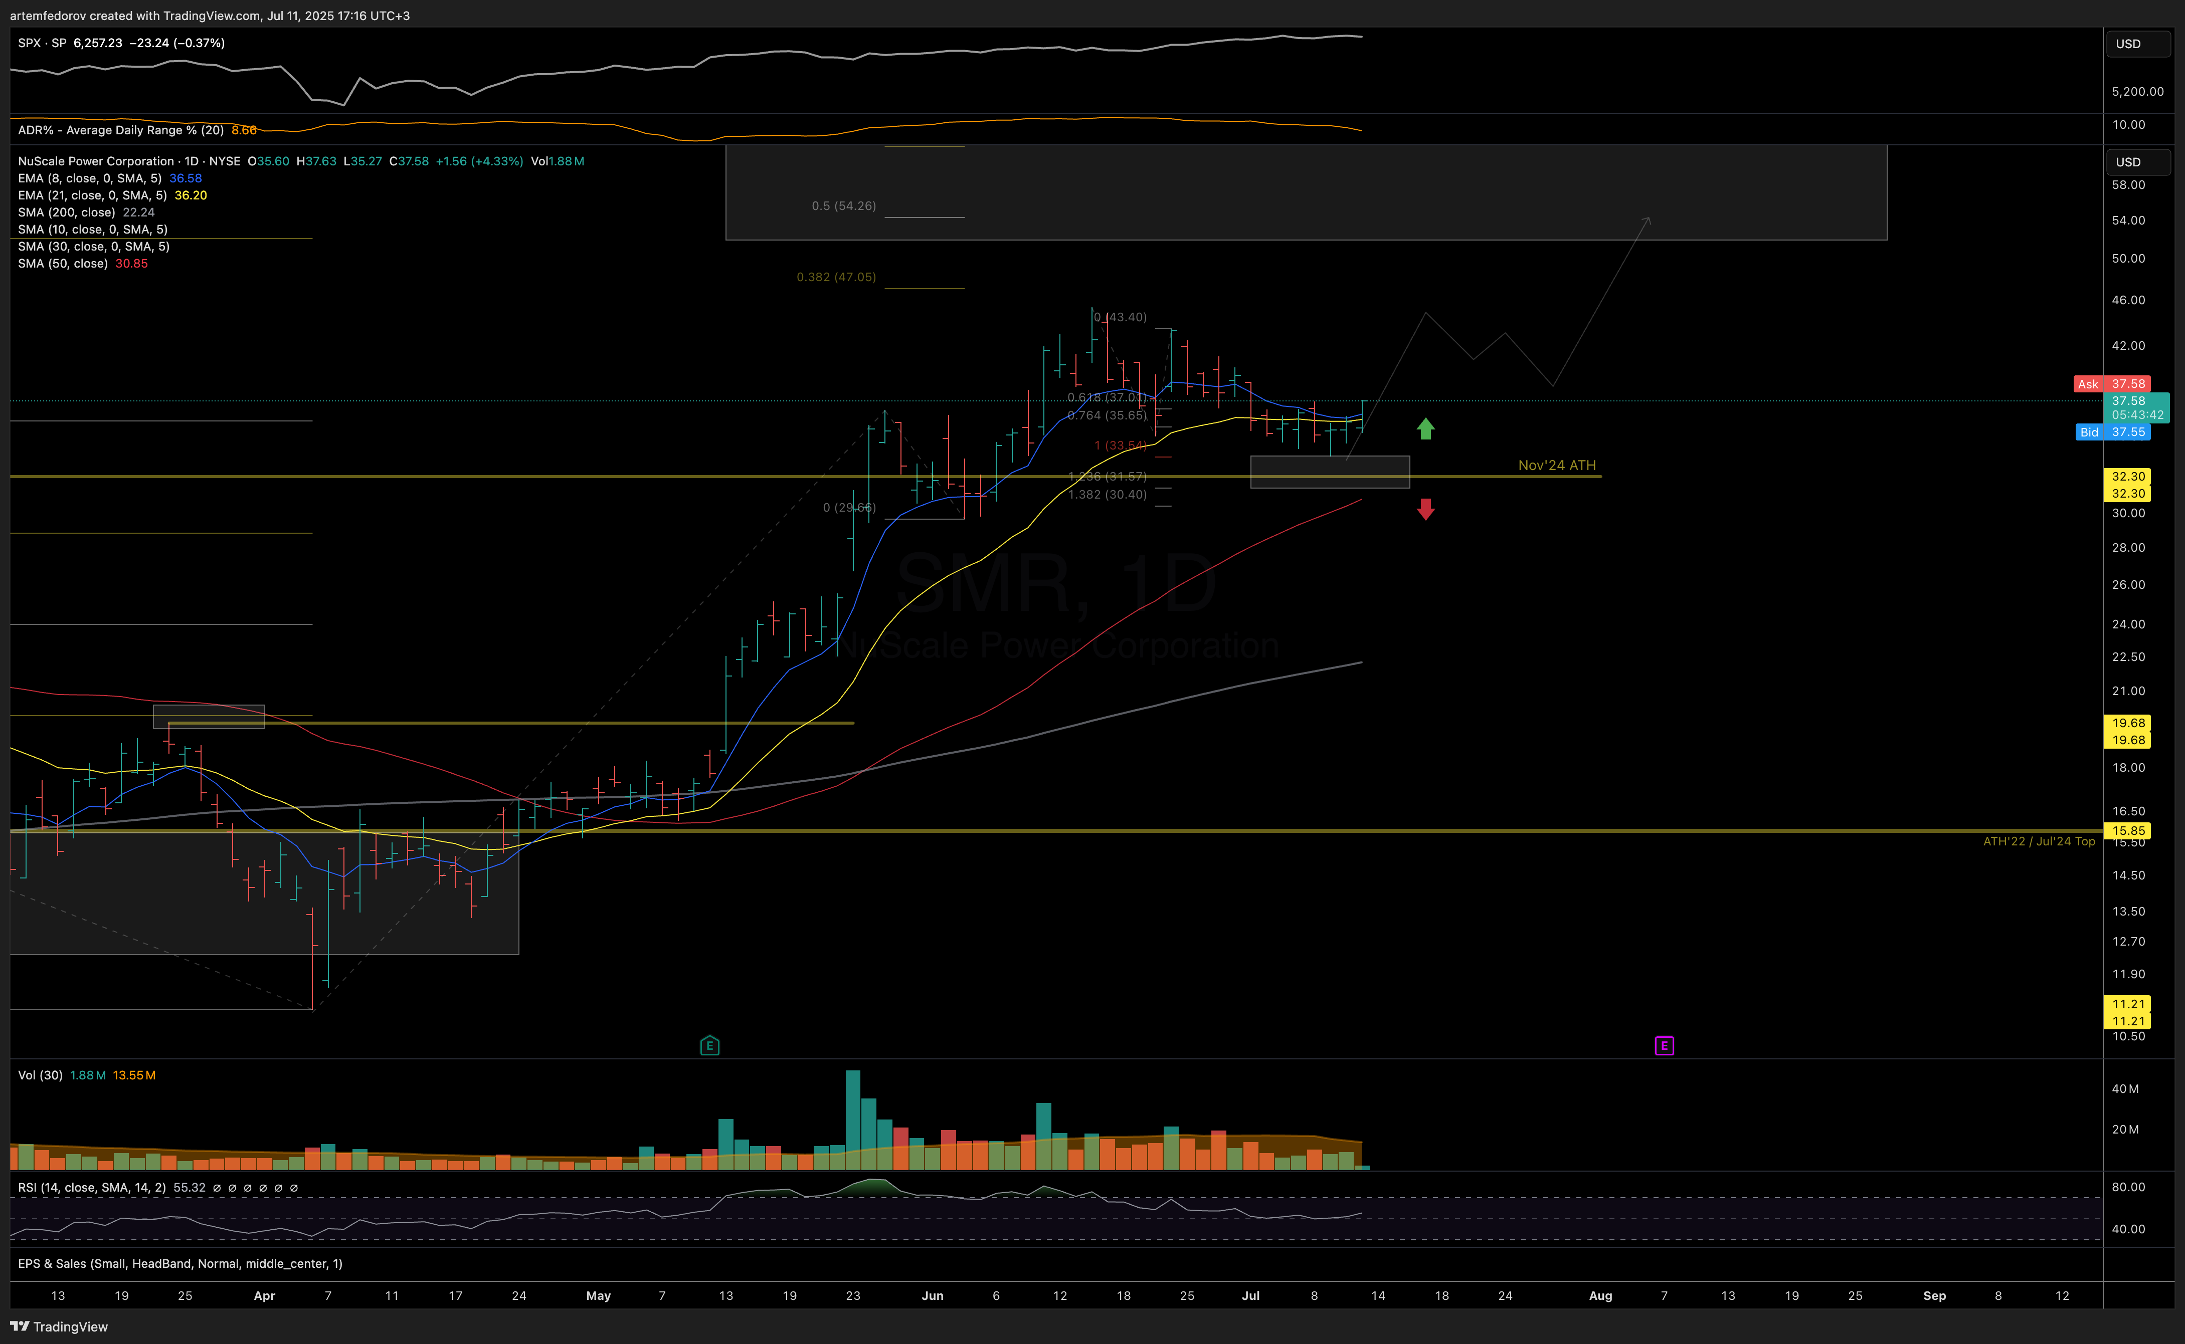The image size is (2185, 1344).
Task: Open USD currency selector in SPX pane
Action: point(2137,44)
